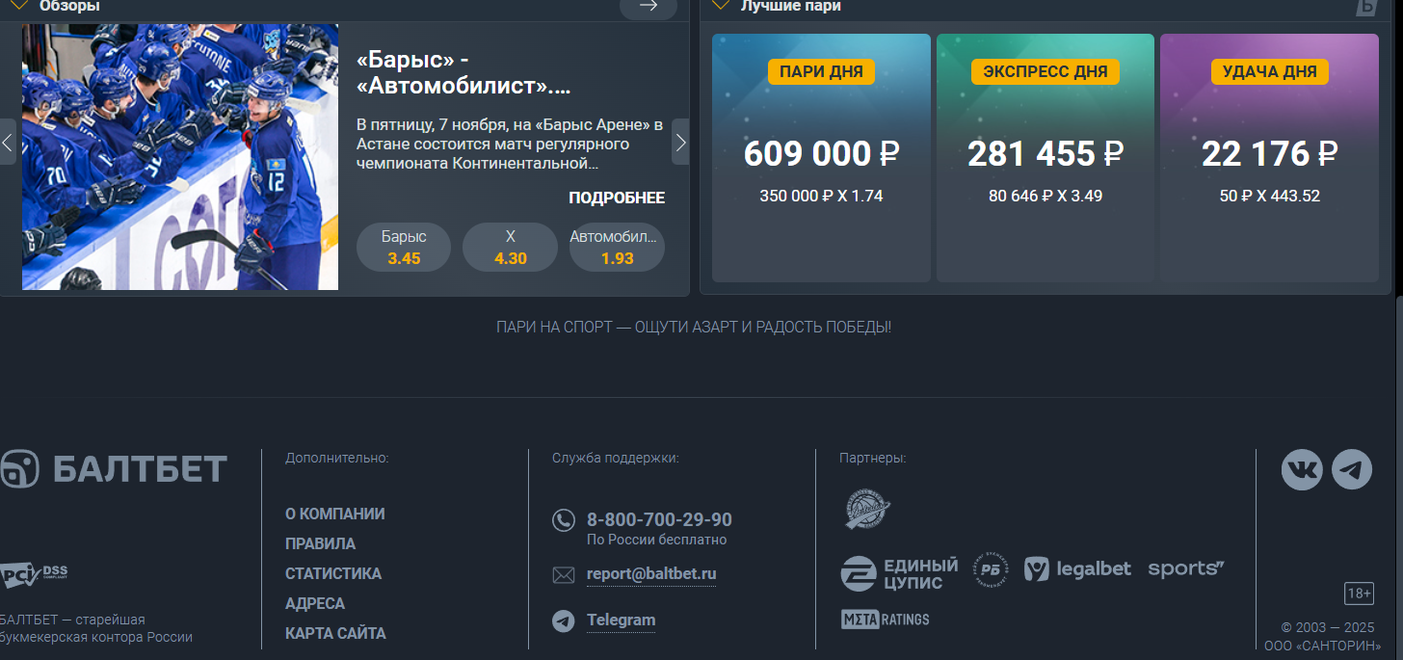The image size is (1403, 660).
Task: Click the БАЛТБЕТ logo in the footer
Action: (114, 468)
